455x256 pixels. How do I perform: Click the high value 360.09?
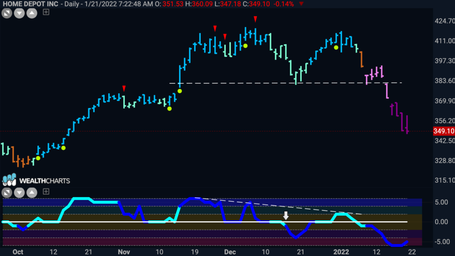coord(202,4)
